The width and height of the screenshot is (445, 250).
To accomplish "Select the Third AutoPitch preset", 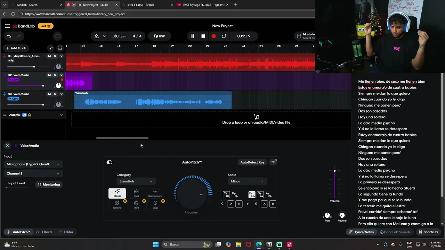I will point(136,205).
